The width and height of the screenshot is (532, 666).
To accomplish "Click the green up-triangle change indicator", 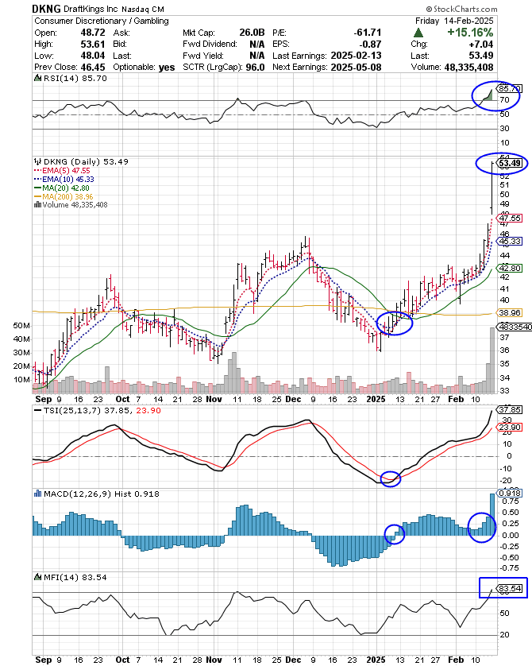I will (418, 33).
